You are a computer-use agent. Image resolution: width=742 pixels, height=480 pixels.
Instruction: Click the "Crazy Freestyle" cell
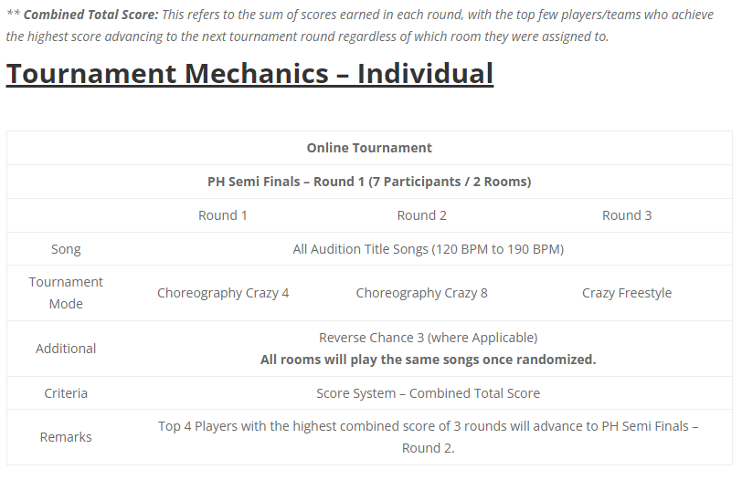pos(627,293)
